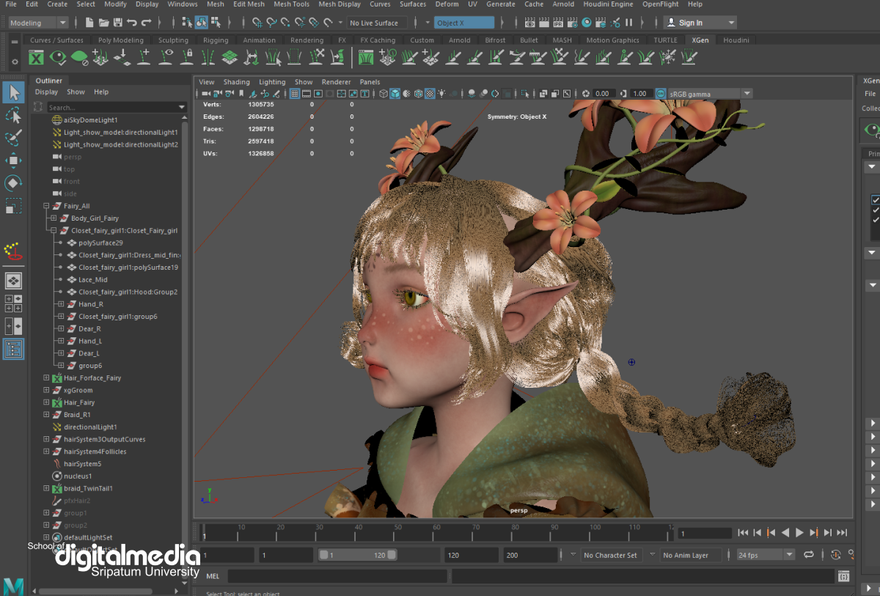Click the viewport exposure value 0.00 field

click(604, 94)
